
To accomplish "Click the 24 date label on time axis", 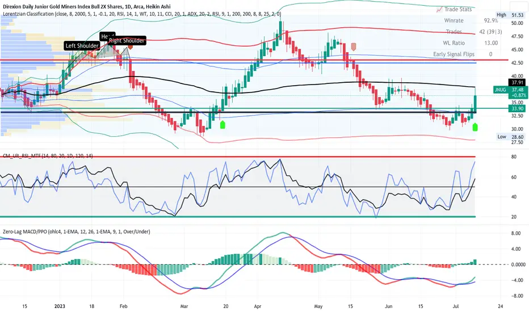I will click(x=500, y=306).
